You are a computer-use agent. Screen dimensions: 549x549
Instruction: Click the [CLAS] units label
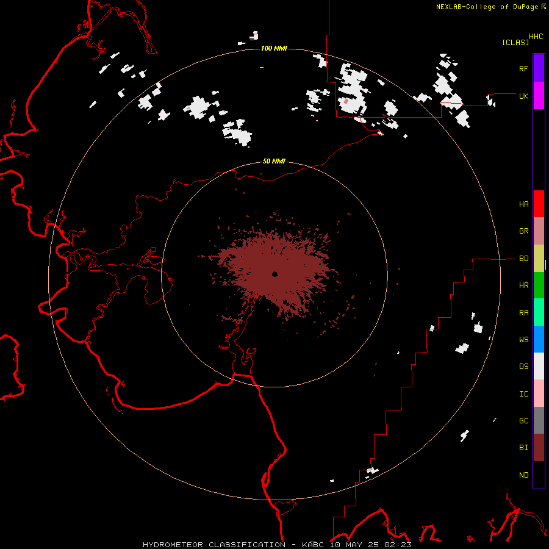(515, 42)
